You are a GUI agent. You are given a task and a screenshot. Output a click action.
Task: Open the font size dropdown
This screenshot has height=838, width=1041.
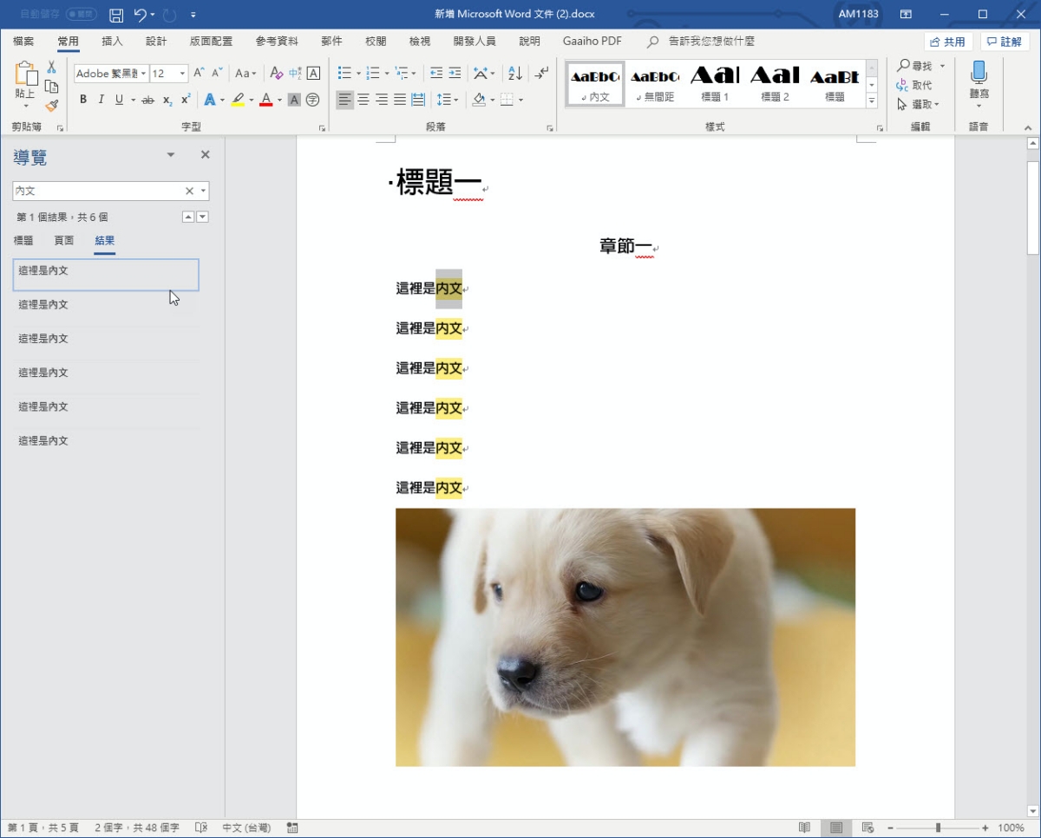tap(183, 74)
